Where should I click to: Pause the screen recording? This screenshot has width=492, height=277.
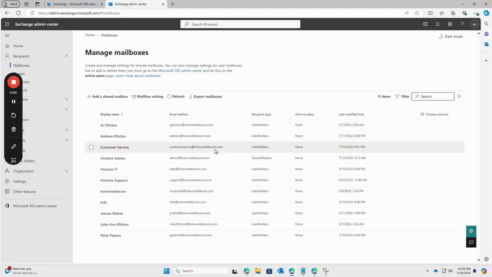13,102
